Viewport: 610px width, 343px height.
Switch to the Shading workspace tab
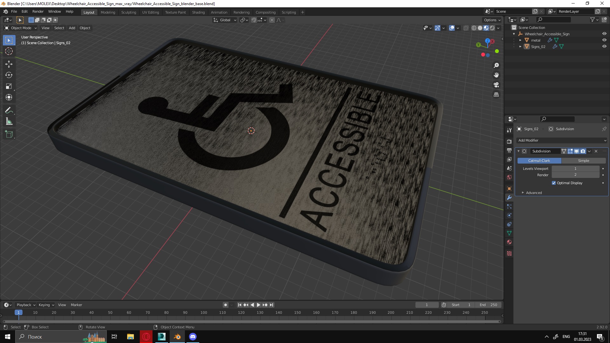pos(198,12)
